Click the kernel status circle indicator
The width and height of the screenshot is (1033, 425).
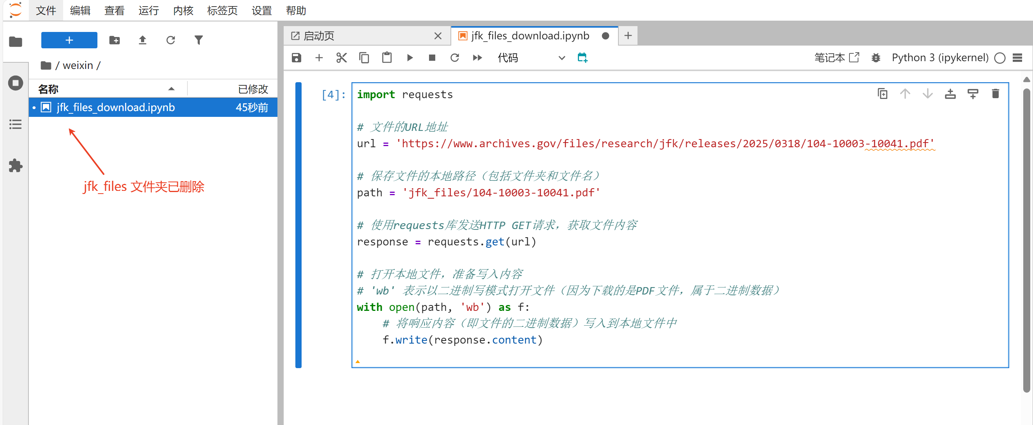[1000, 58]
